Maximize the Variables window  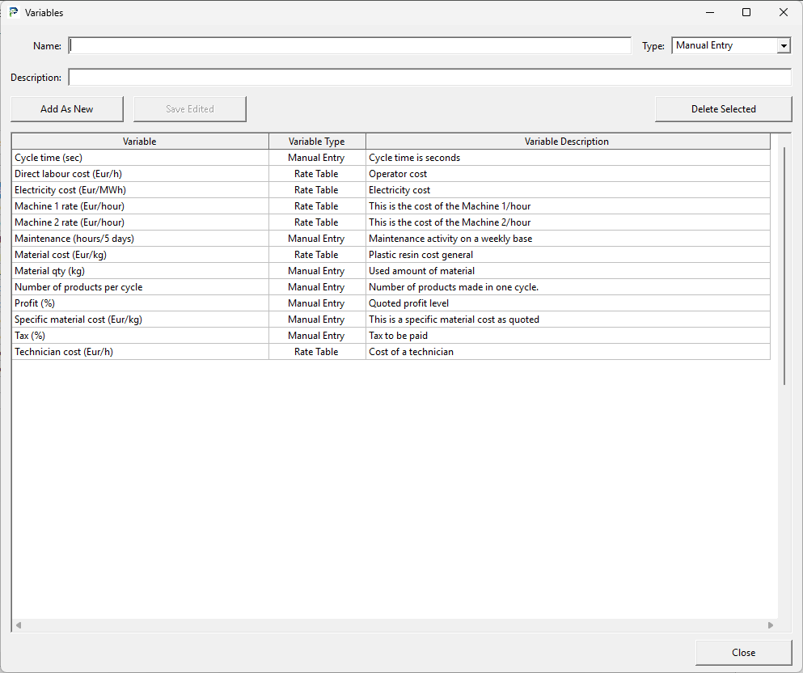pyautogui.click(x=746, y=13)
